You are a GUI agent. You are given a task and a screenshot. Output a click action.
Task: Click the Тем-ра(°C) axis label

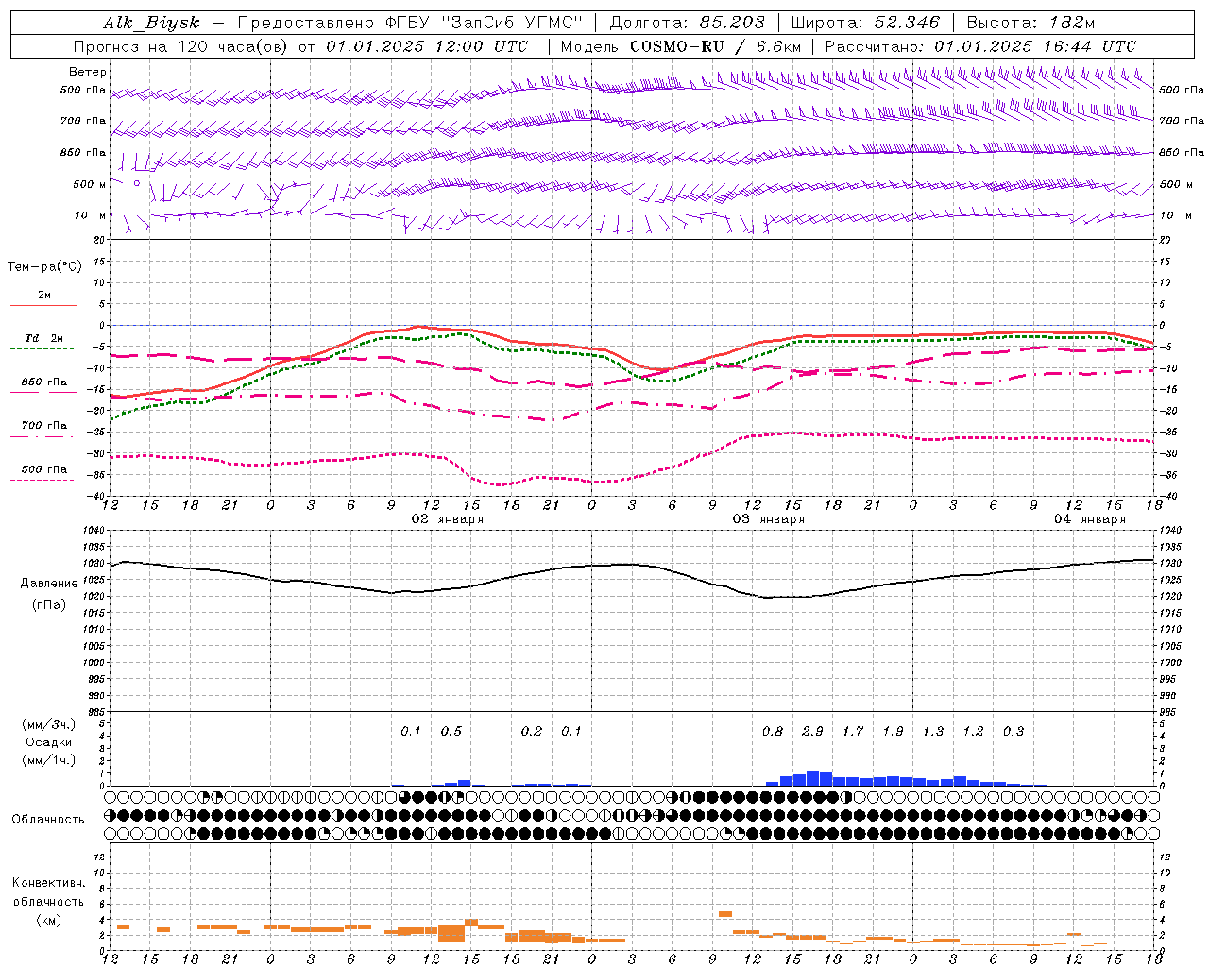[x=44, y=267]
